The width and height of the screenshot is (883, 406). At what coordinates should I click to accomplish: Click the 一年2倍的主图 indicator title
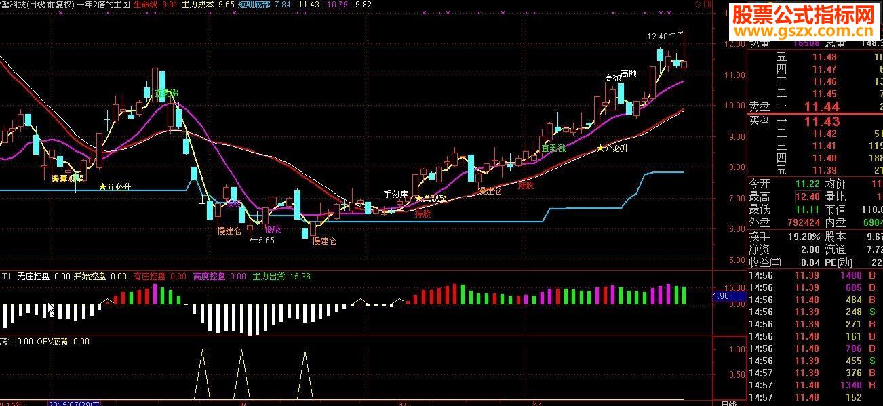[102, 4]
